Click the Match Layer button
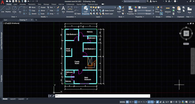The image size is (195, 104). click(108, 14)
